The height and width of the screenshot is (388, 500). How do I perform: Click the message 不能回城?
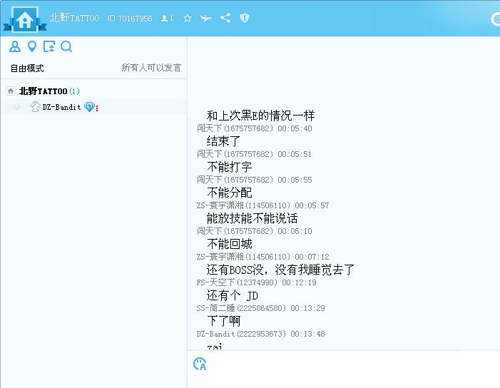229,244
